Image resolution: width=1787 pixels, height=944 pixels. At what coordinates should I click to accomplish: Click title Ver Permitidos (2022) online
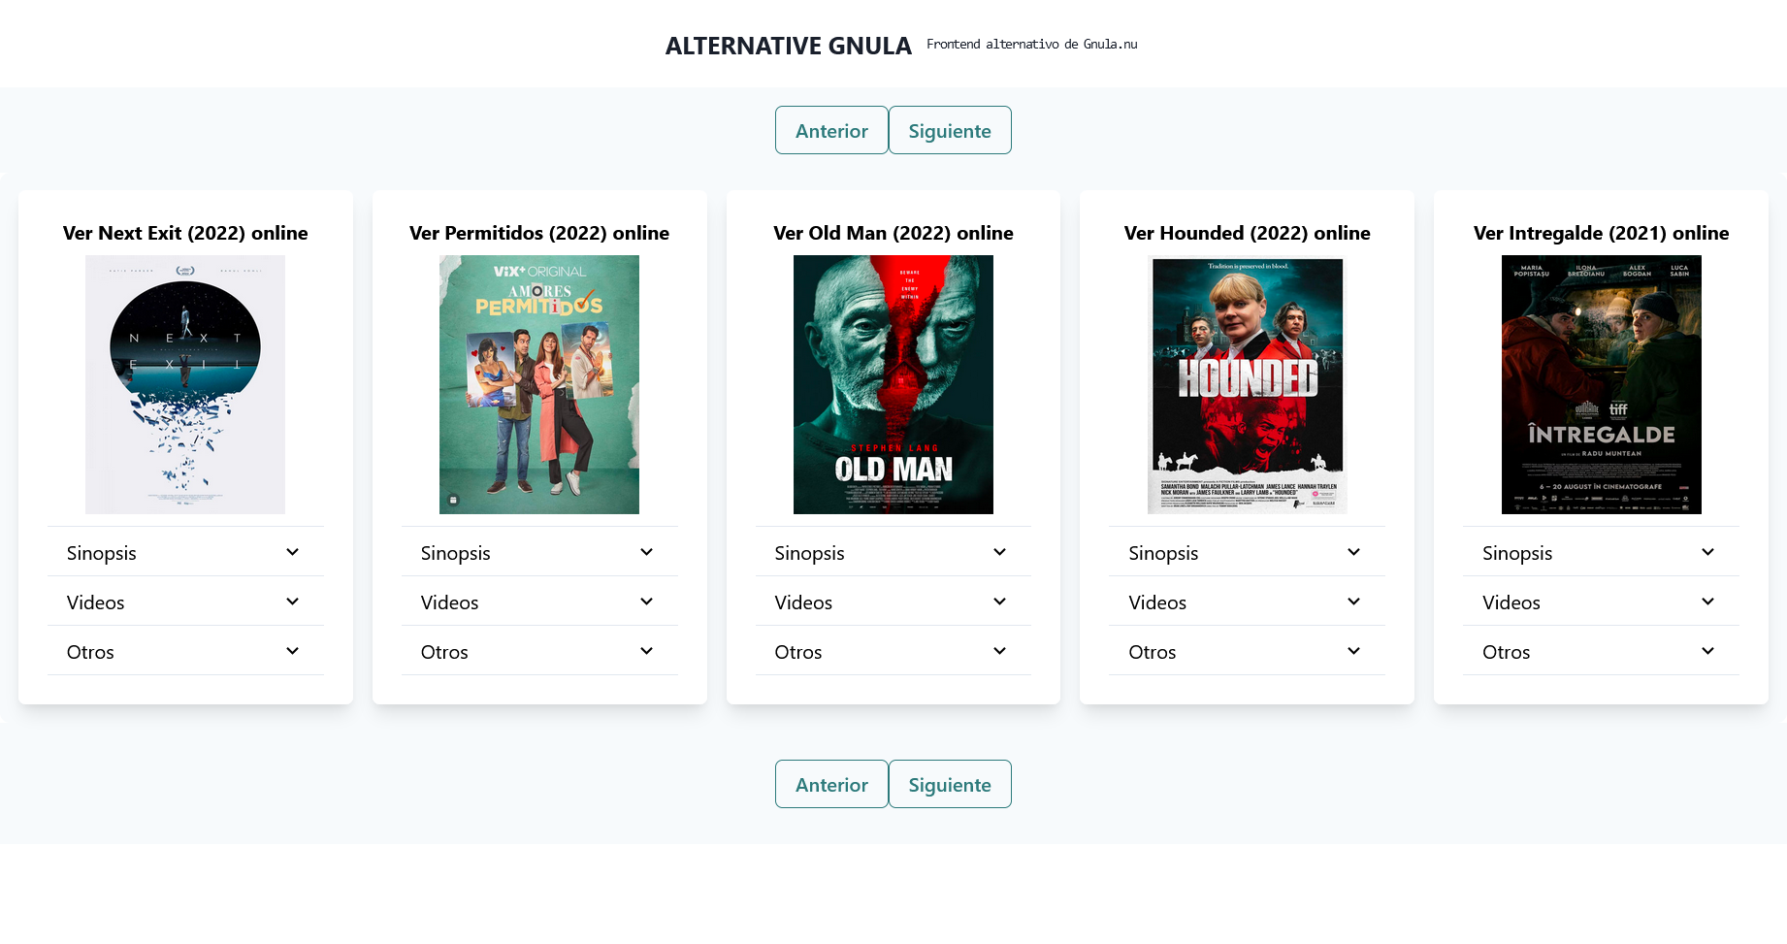(x=539, y=233)
